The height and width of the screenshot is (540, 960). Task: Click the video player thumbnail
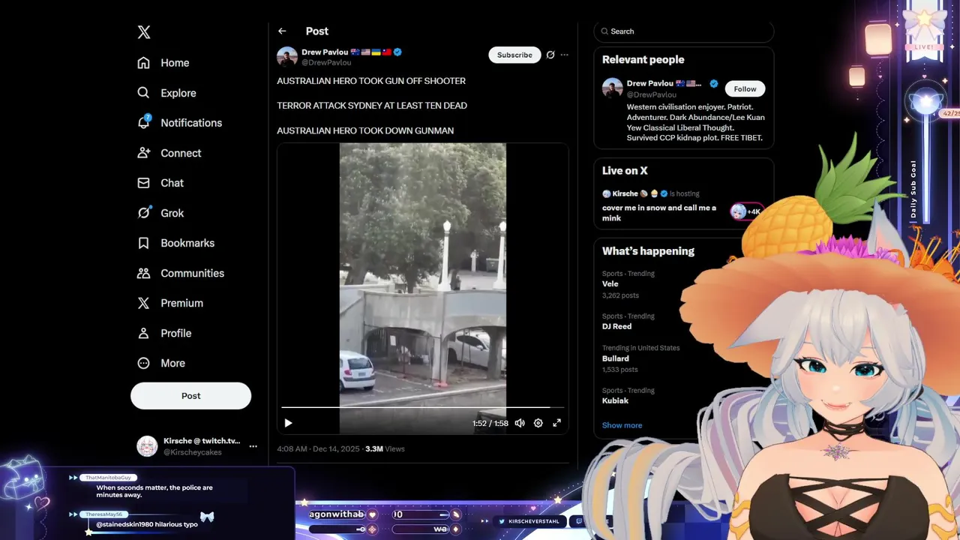423,289
